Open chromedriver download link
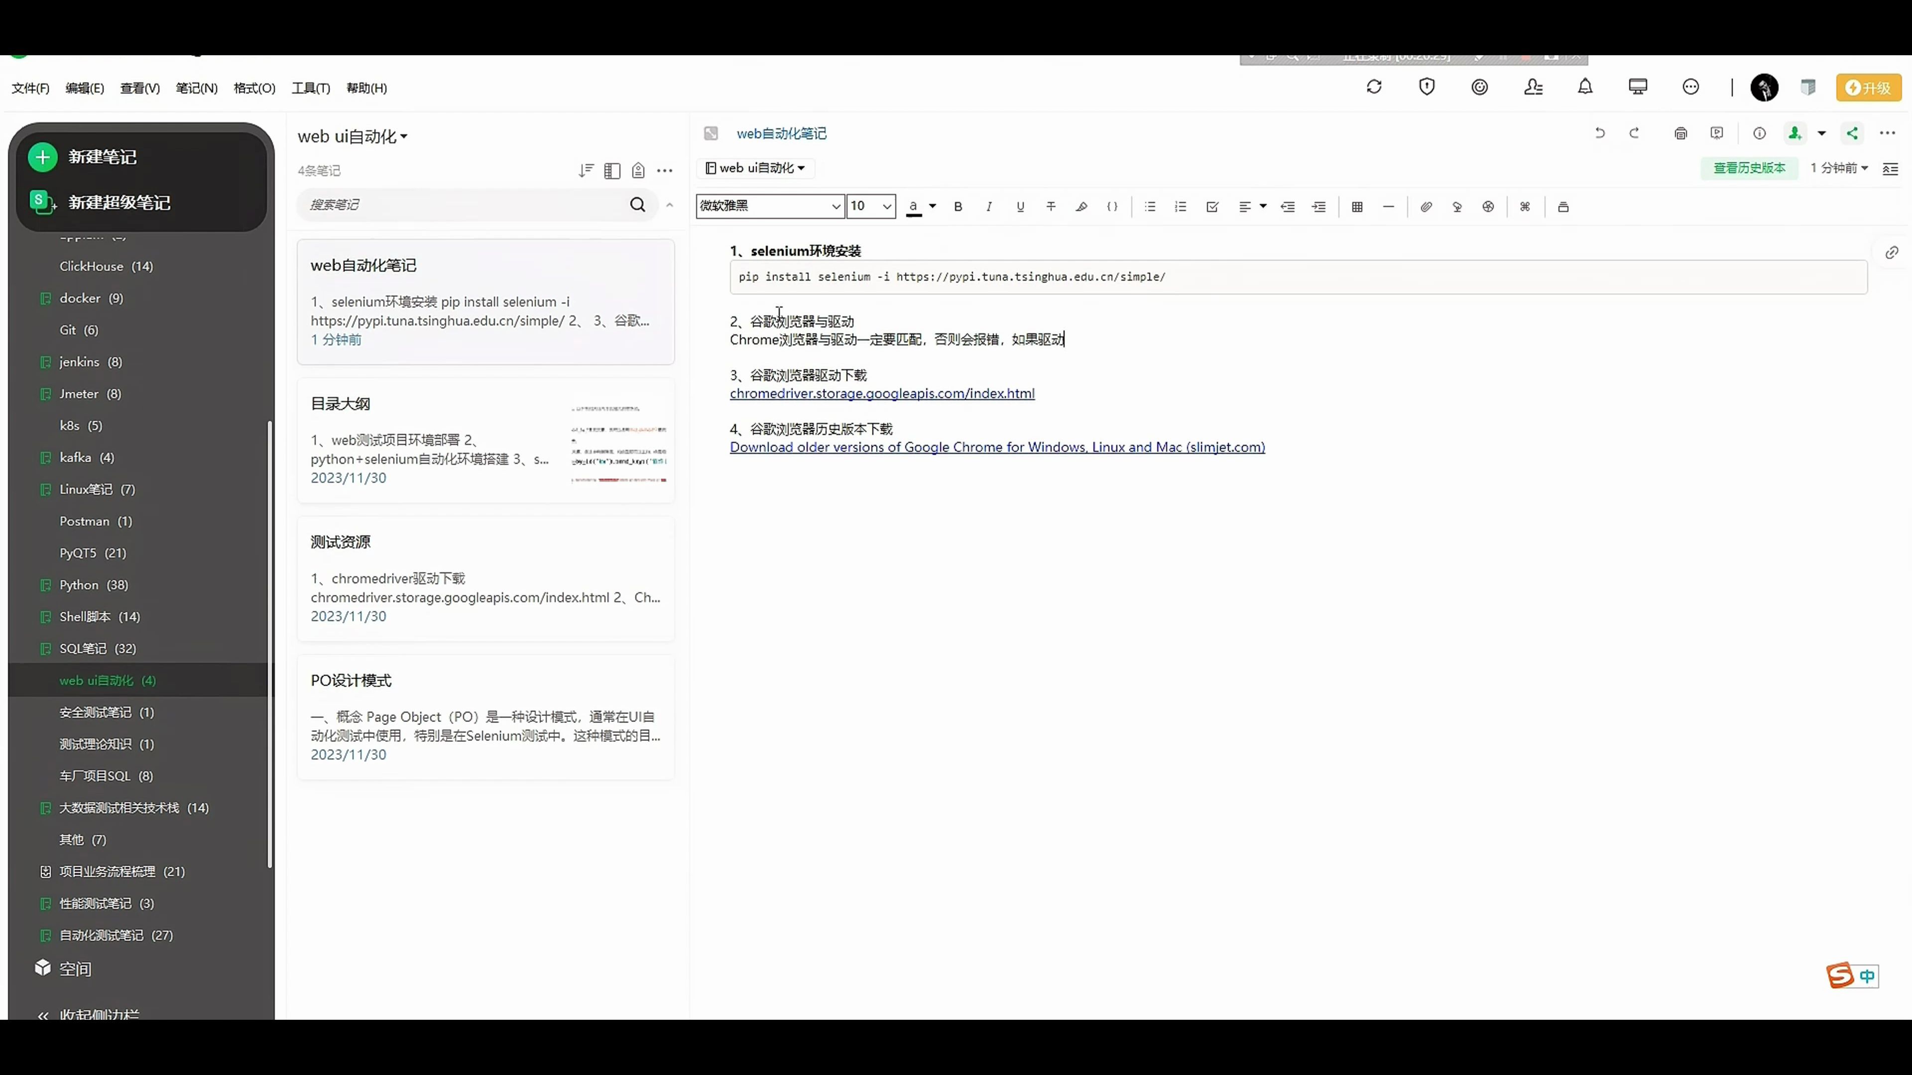The height and width of the screenshot is (1075, 1912). [881, 394]
